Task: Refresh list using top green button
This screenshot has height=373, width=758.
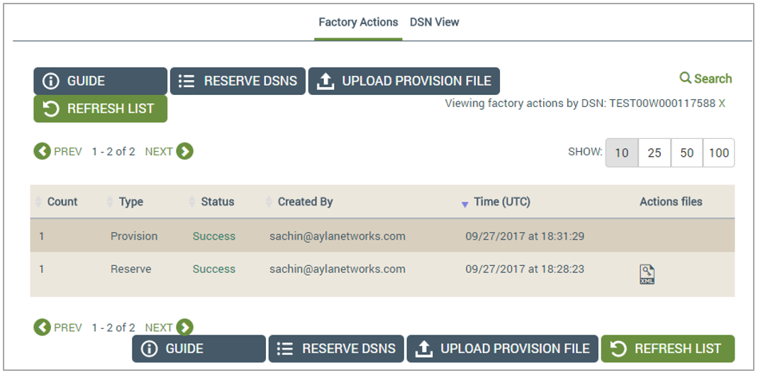Action: pos(101,108)
